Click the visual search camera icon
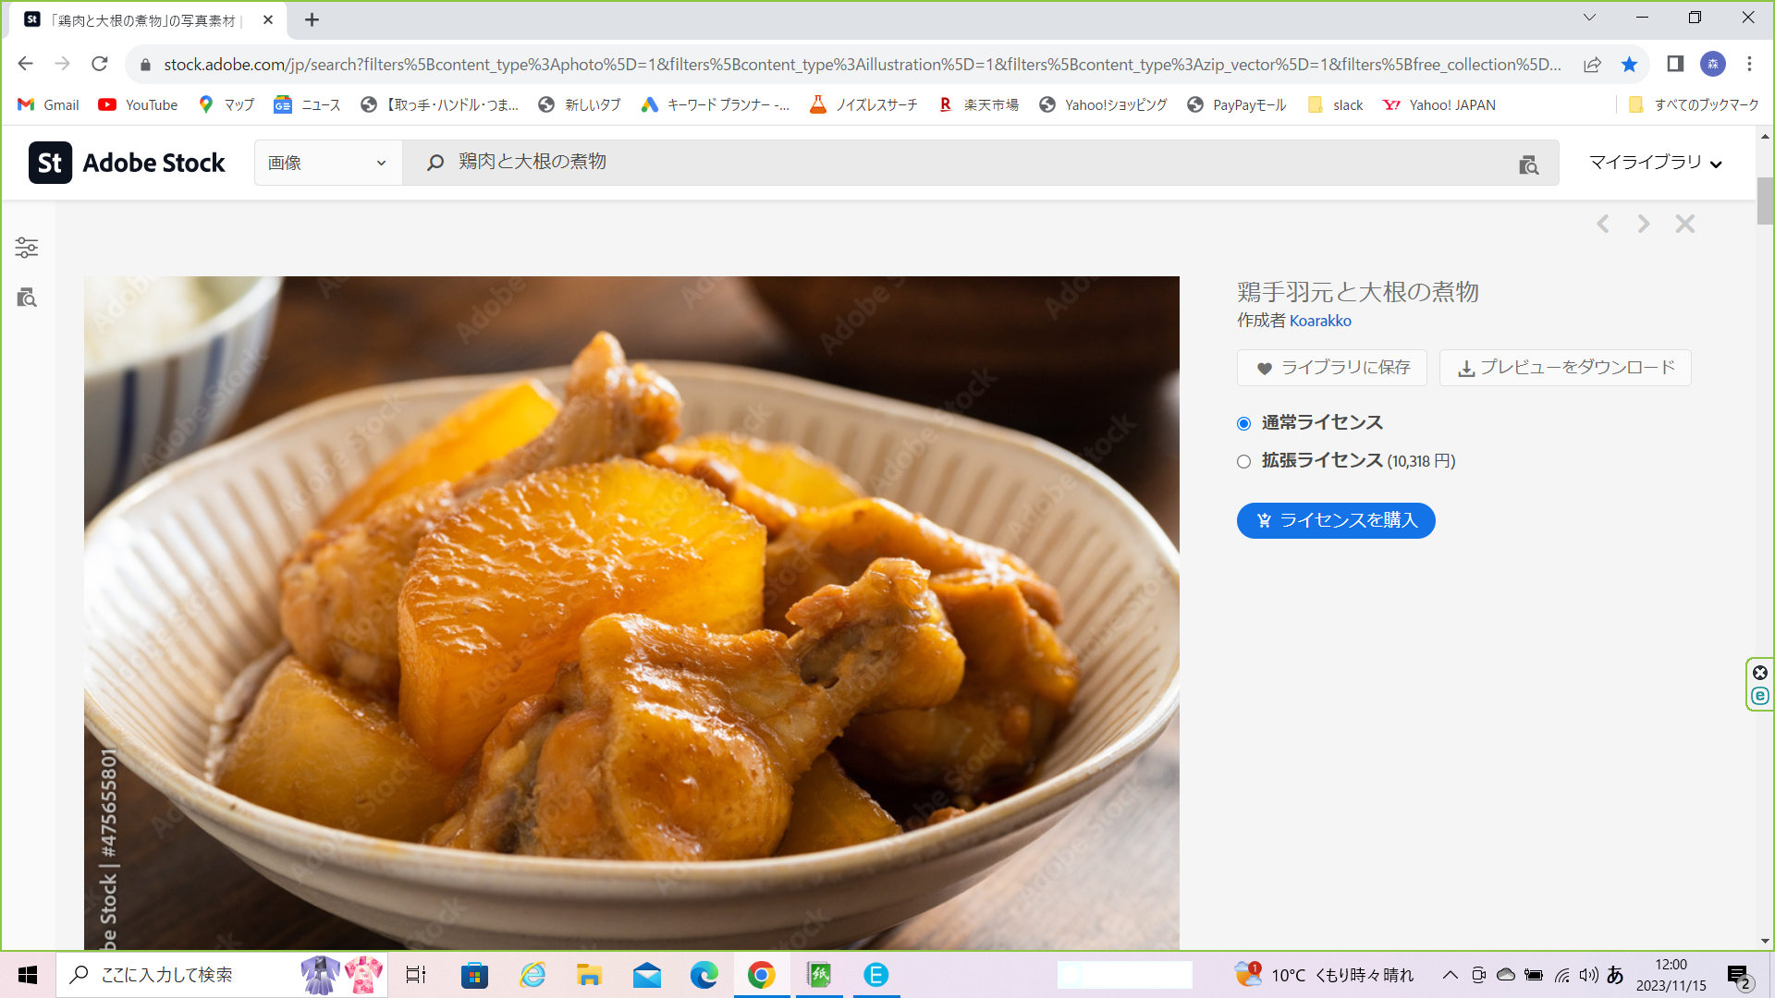 [x=1528, y=164]
